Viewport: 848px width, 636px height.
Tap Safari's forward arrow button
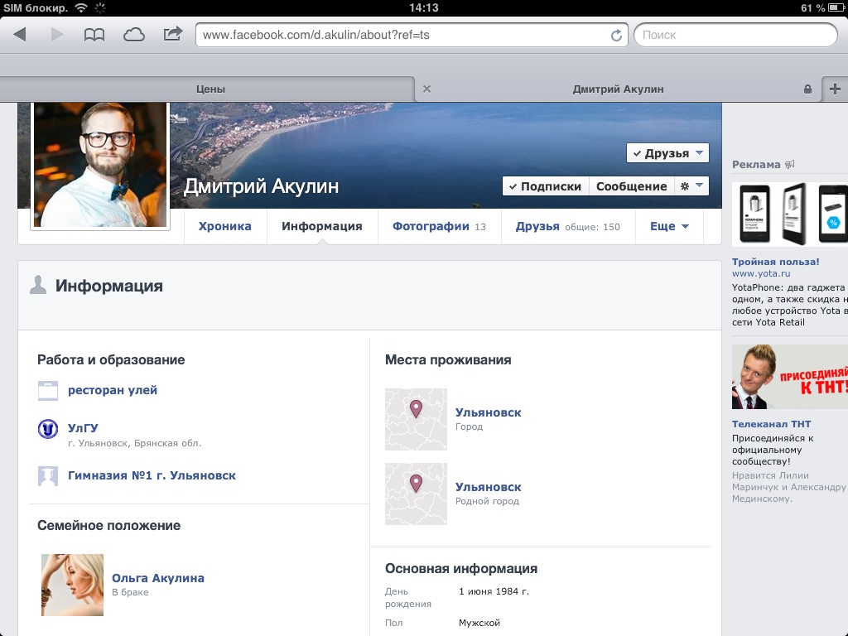pyautogui.click(x=56, y=35)
